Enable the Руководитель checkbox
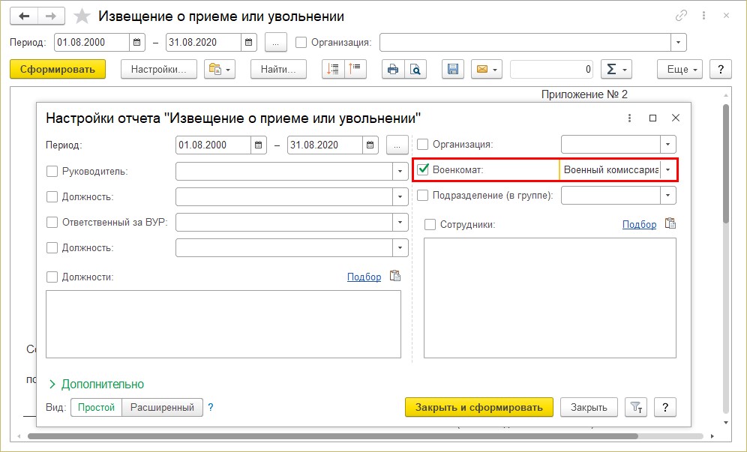This screenshot has width=747, height=452. (x=52, y=172)
